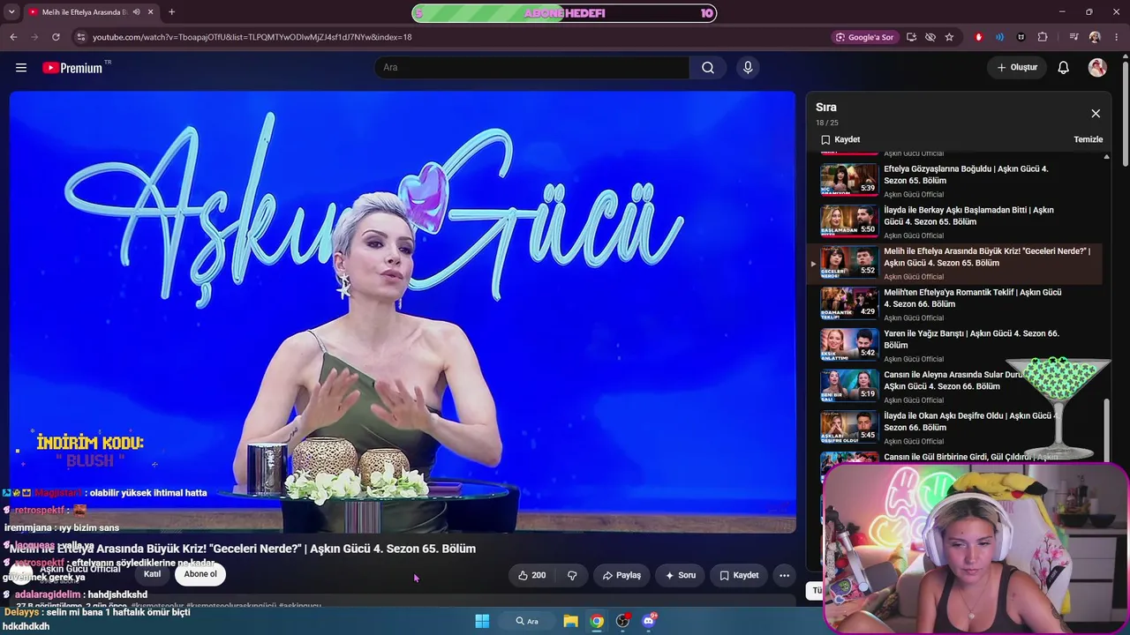Click the Abone ol subscribe button
Screen dimensions: 1130x635
[200, 574]
